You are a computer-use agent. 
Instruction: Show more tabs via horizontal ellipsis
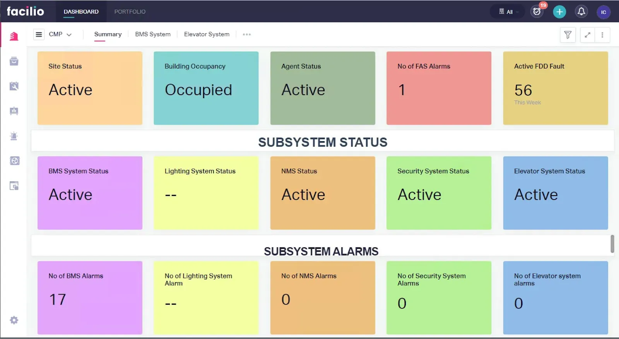click(246, 34)
